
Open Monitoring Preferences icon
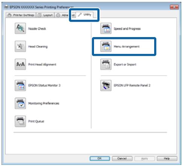pos(20,103)
